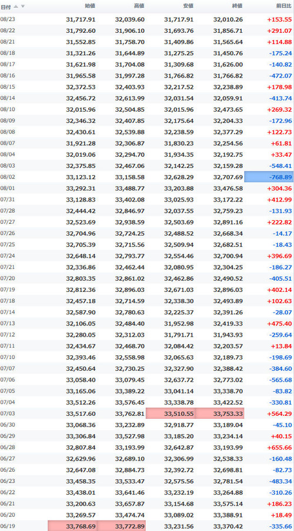Select the +412.99 change value

pyautogui.click(x=279, y=200)
